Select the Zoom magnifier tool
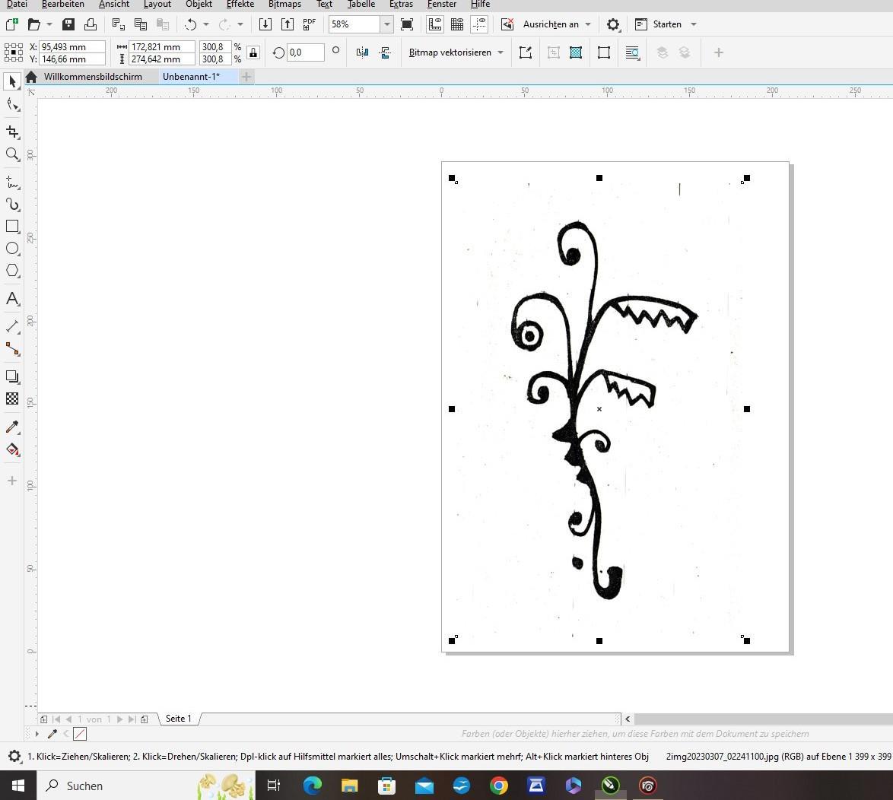893x800 pixels. click(12, 154)
